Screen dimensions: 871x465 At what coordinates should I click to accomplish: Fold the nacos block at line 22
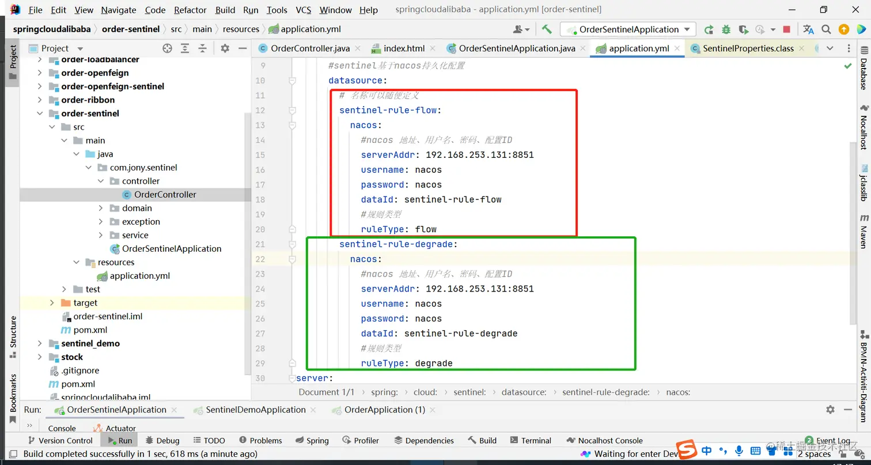coord(292,259)
